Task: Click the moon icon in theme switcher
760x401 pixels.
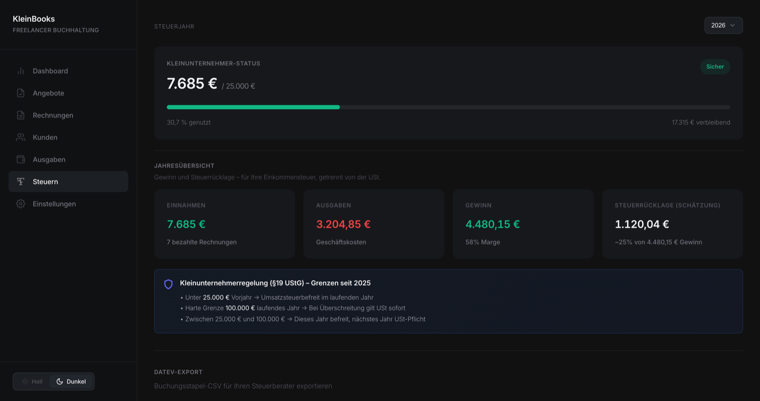Action: point(60,382)
